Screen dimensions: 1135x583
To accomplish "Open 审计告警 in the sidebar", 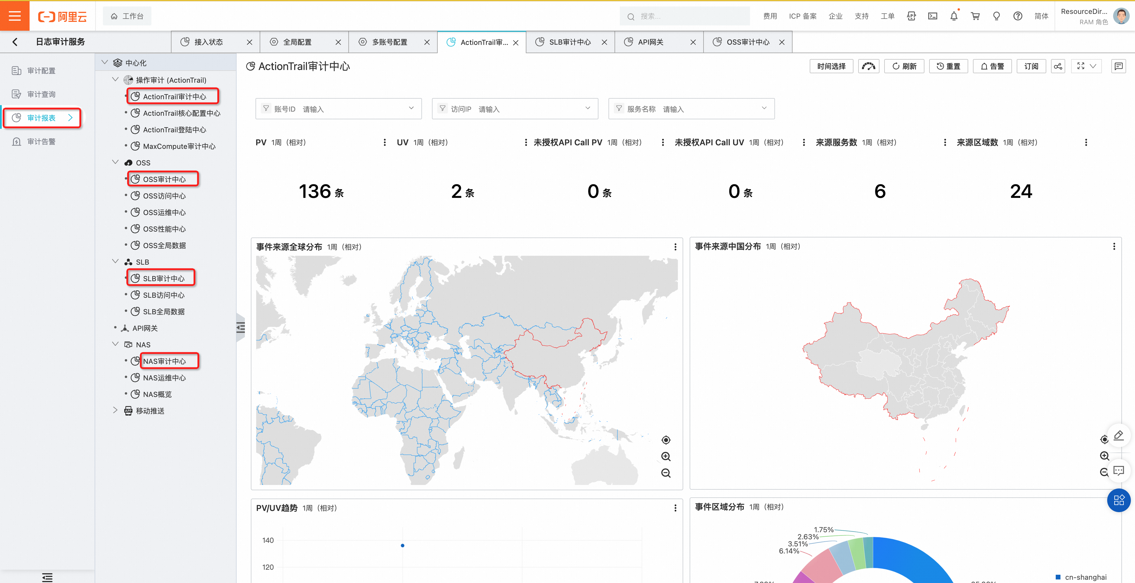I will tap(41, 142).
